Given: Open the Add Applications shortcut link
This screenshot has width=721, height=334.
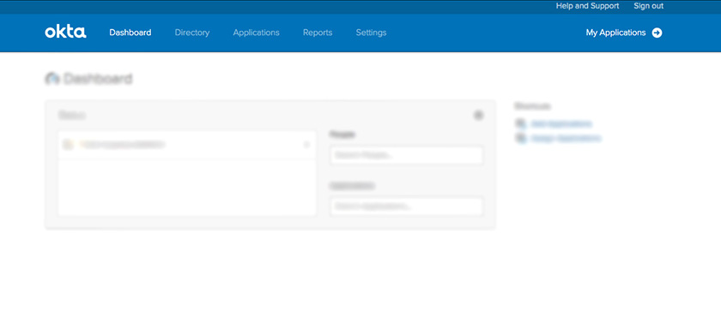Looking at the screenshot, I should [x=561, y=124].
